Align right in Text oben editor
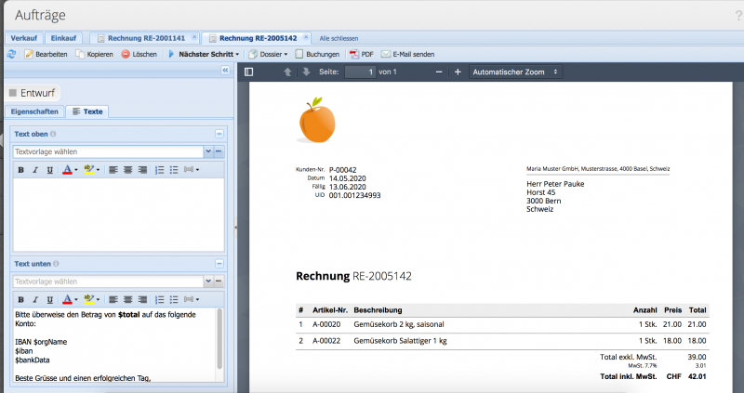This screenshot has height=393, width=744. (x=142, y=170)
